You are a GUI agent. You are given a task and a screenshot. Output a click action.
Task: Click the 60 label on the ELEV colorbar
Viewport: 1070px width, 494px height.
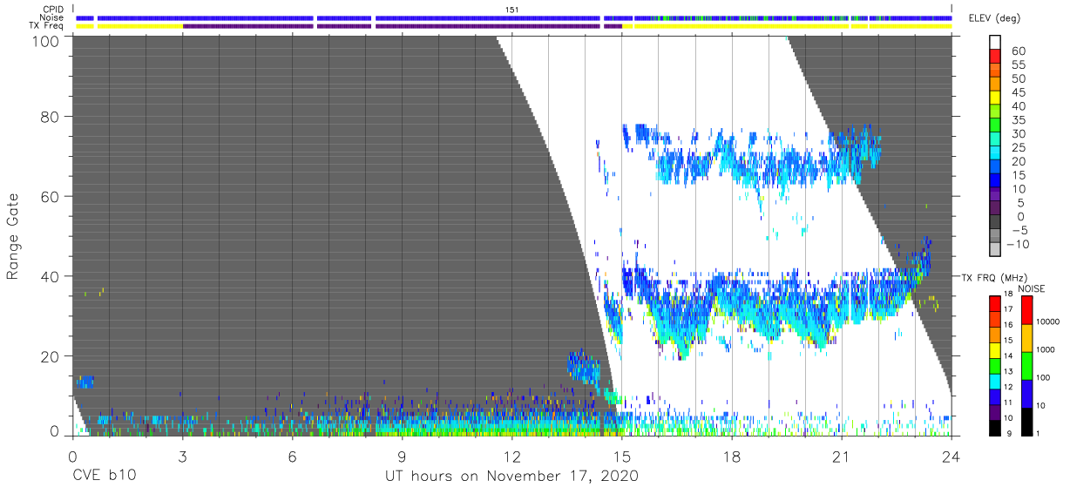(1018, 51)
